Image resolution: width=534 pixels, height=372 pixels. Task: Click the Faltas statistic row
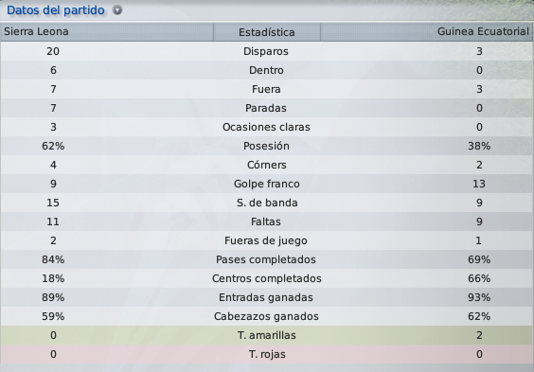click(267, 221)
